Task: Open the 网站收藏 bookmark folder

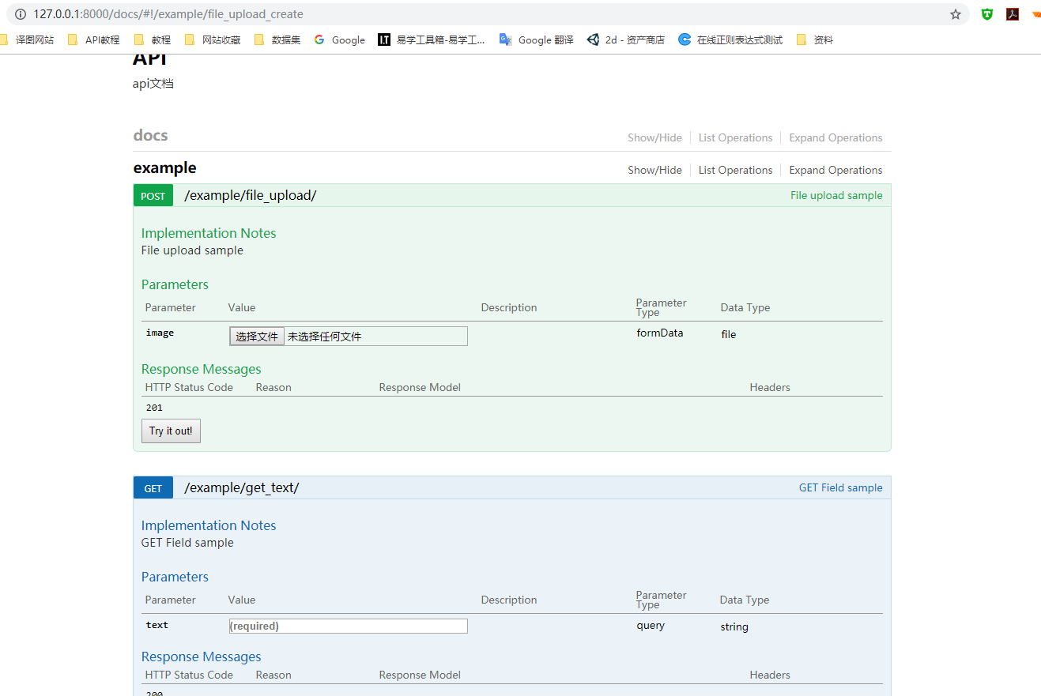Action: click(213, 40)
